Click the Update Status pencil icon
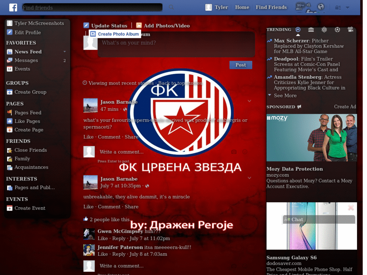This screenshot has width=367, height=275. click(86, 25)
